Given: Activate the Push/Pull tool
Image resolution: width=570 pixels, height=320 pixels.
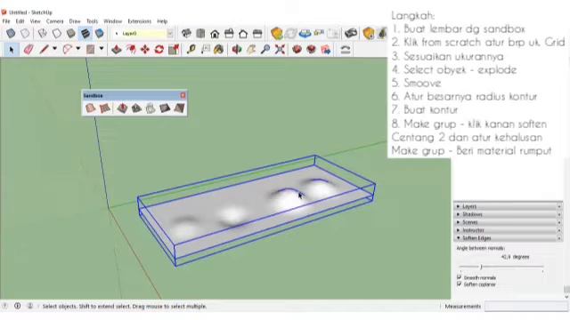Looking at the screenshot, I should [117, 50].
